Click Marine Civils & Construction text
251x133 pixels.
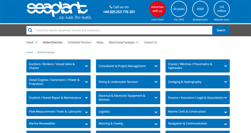click(x=187, y=111)
